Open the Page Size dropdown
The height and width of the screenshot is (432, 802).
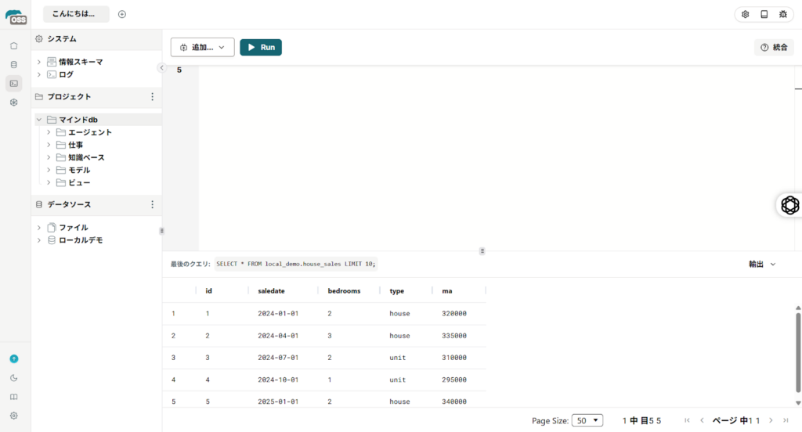pos(587,420)
